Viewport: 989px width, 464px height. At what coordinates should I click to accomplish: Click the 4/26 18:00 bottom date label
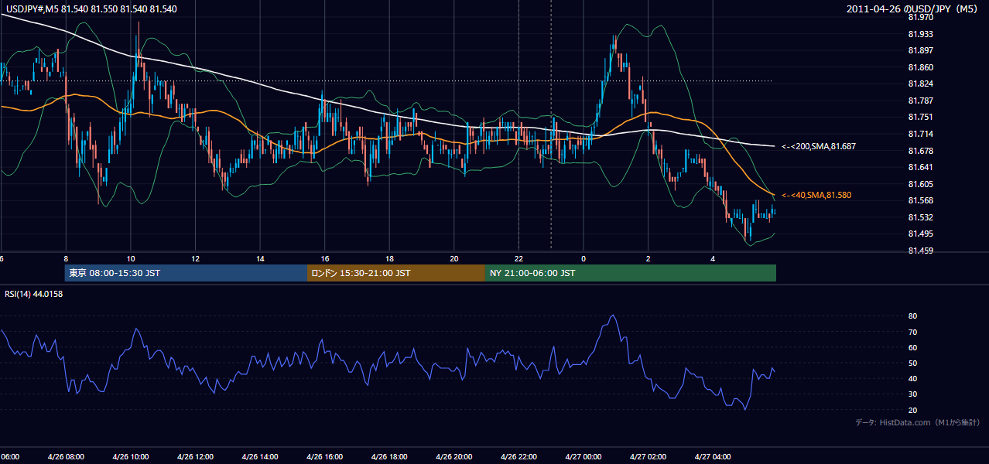tap(388, 456)
